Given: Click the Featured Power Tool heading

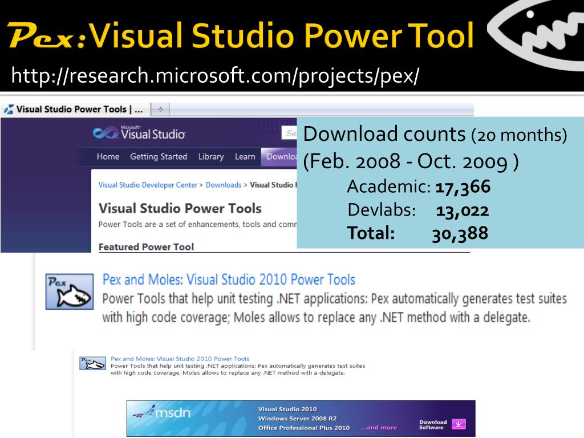Looking at the screenshot, I should pyautogui.click(x=146, y=247).
